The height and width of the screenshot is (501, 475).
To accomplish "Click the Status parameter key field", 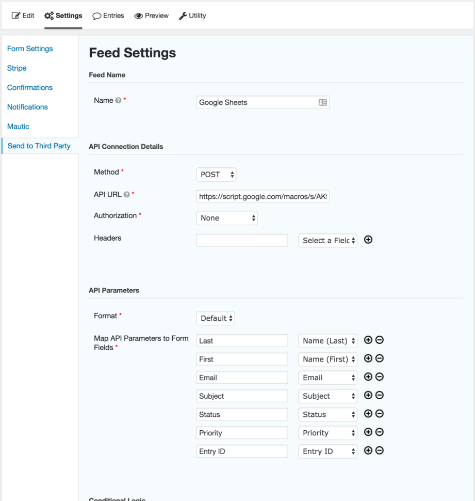I will point(242,414).
